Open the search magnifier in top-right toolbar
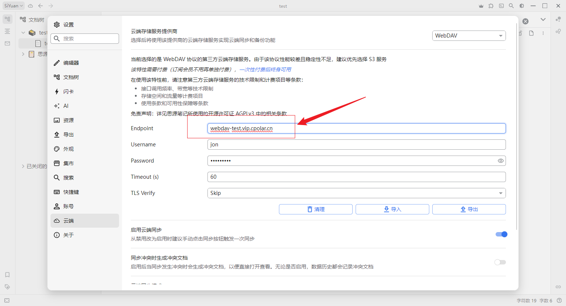 pos(511,6)
